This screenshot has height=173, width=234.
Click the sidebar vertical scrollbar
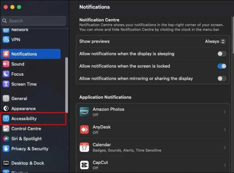[66, 85]
